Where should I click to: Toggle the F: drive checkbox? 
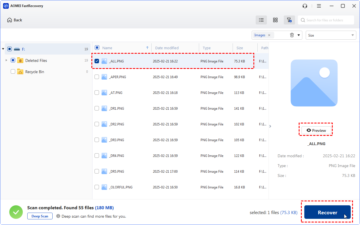[x=10, y=49]
